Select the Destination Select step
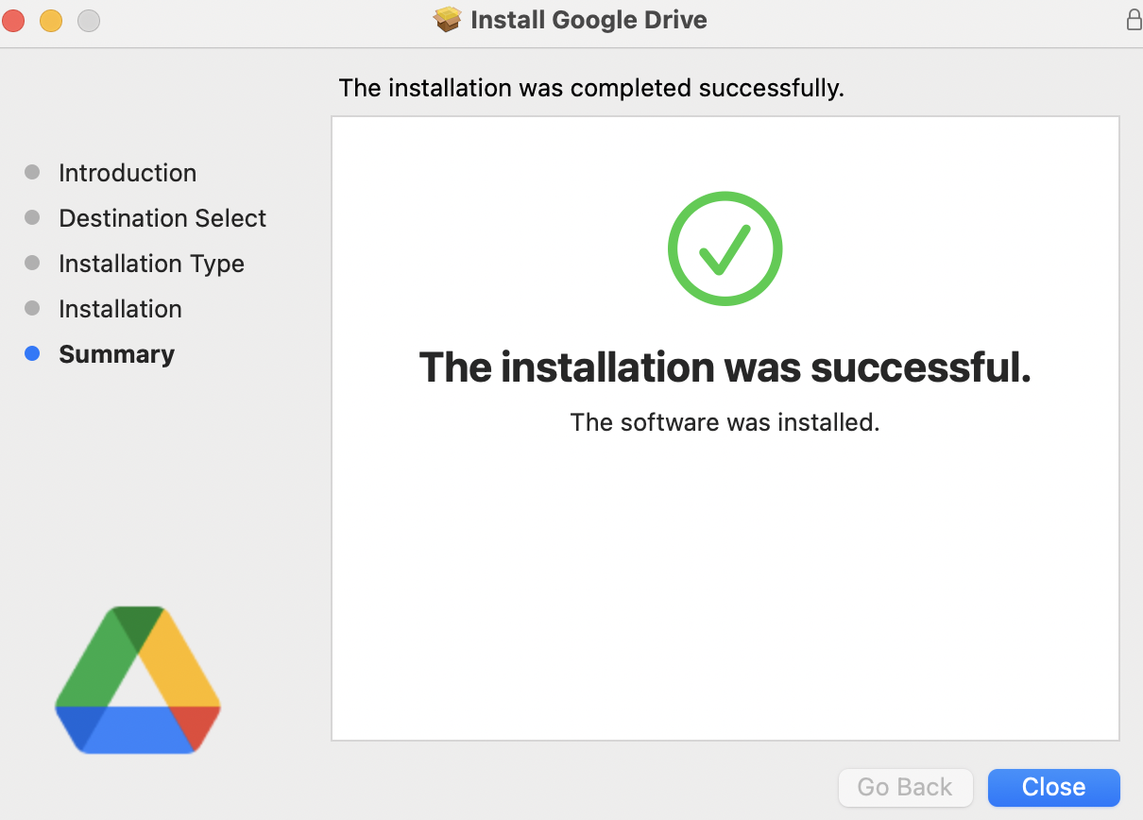This screenshot has width=1143, height=820. click(162, 218)
